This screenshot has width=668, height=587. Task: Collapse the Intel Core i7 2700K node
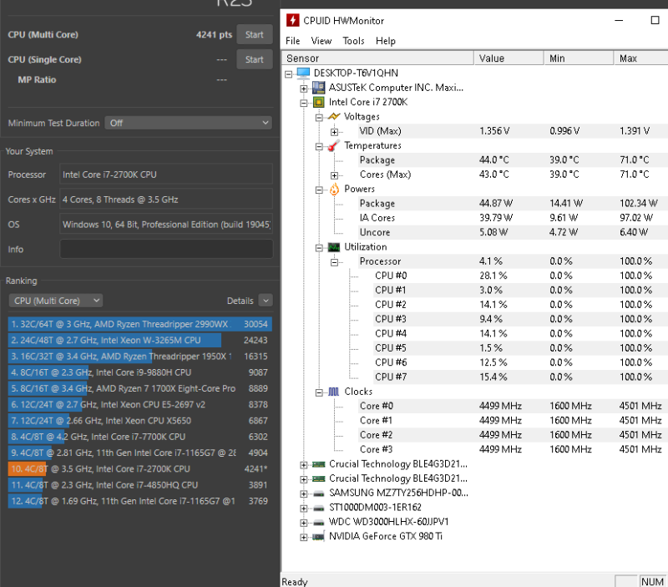303,103
